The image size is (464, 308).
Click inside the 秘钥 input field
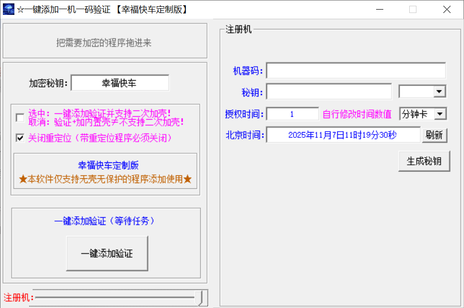[329, 91]
